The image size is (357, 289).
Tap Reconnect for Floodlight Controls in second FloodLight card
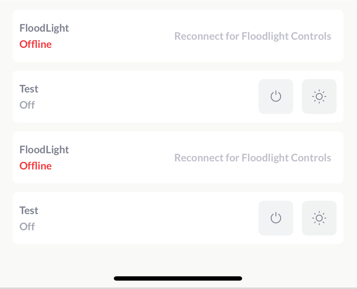click(252, 158)
